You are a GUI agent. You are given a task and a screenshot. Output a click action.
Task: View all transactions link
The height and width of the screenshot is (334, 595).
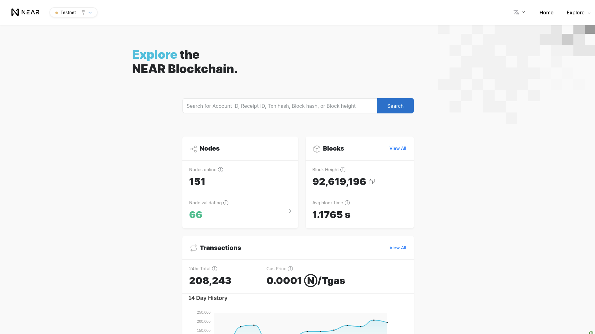point(398,248)
